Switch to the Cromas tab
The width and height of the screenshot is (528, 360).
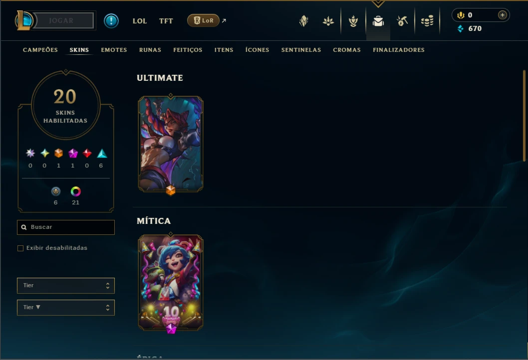(347, 50)
